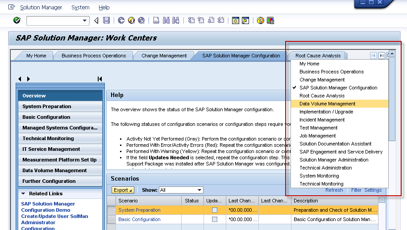Open the System Preparation scenario link
The image size is (407, 230).
tap(139, 210)
